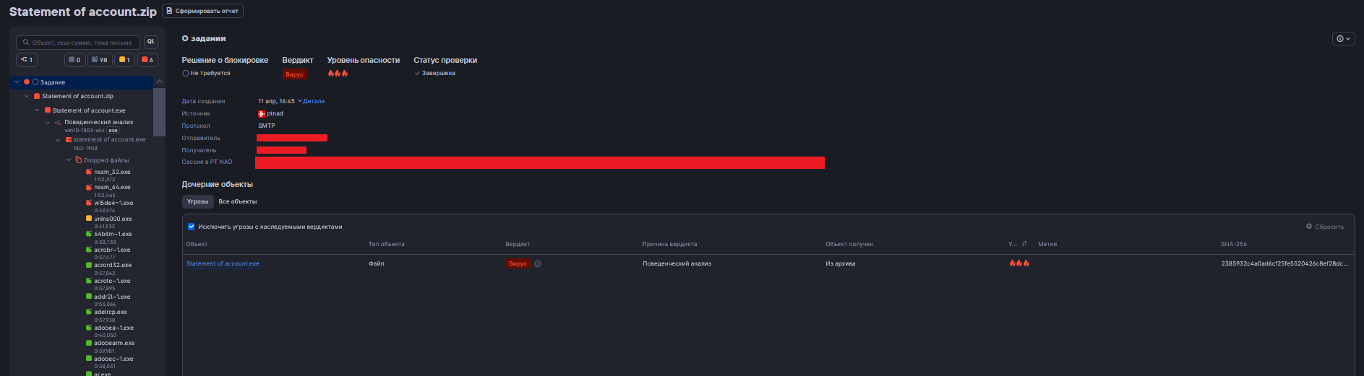The height and width of the screenshot is (376, 1364).
Task: Select adelrcp.exe in dropped files
Action: (x=111, y=312)
